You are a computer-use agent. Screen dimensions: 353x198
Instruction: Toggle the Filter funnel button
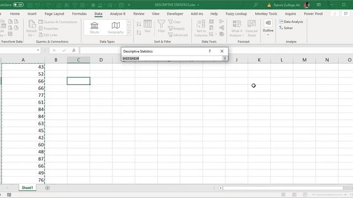162,26
